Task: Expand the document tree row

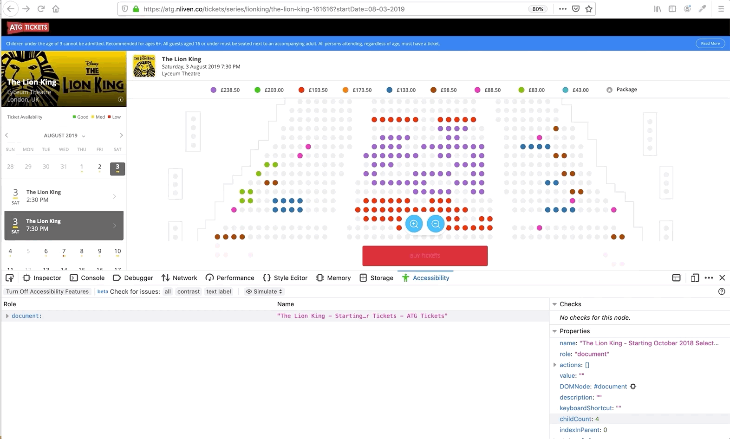Action: click(7, 316)
